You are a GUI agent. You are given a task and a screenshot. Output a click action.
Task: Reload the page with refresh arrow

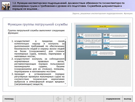click(80, 99)
